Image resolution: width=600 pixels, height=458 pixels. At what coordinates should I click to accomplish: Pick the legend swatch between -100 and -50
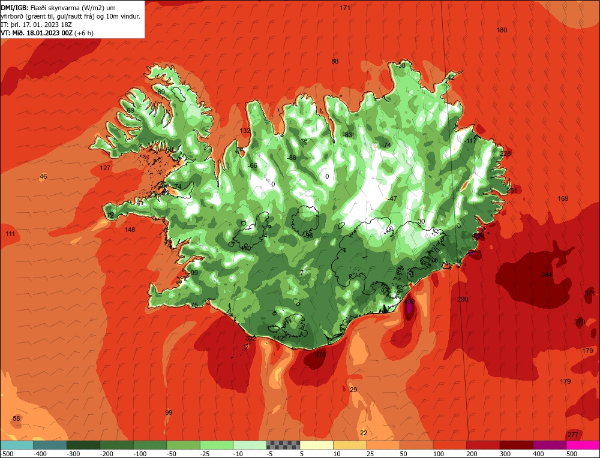coord(150,445)
